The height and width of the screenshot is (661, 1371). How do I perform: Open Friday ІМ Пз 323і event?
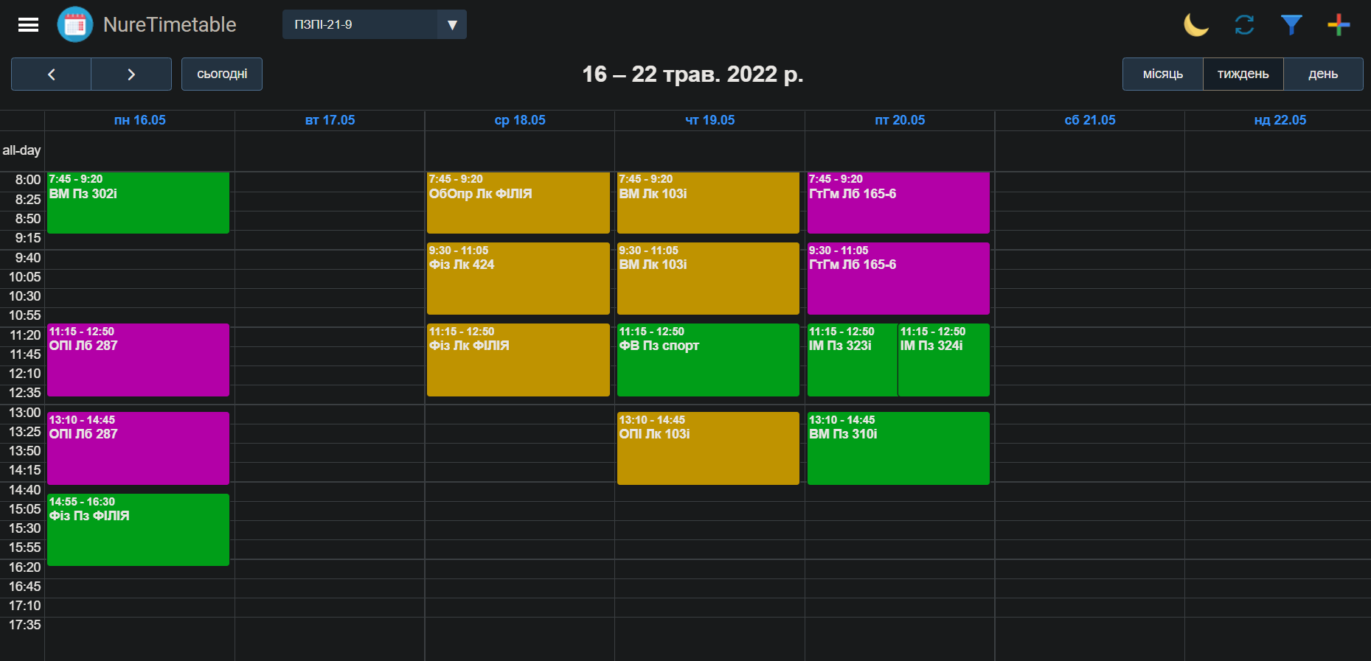(x=853, y=360)
